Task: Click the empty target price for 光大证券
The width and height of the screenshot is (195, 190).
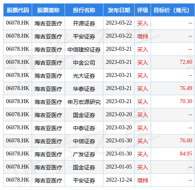Action: (190, 75)
